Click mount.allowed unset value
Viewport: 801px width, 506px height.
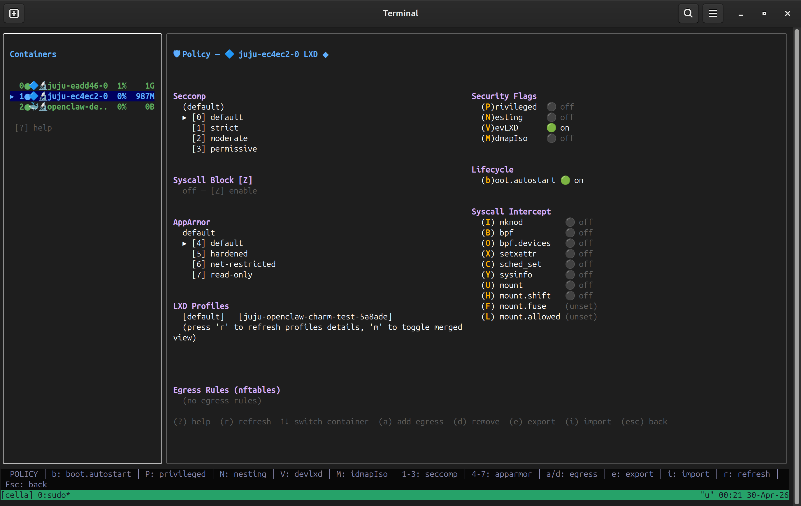(x=581, y=317)
